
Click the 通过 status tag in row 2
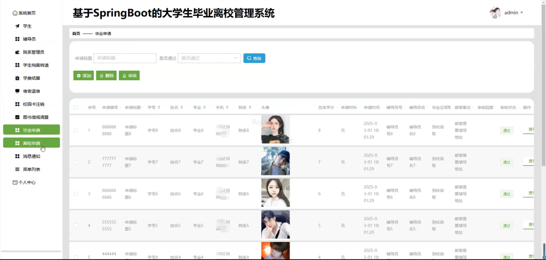507,162
